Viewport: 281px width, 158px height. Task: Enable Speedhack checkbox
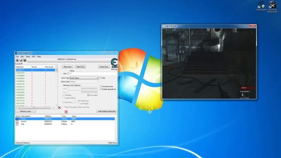[x=101, y=89]
